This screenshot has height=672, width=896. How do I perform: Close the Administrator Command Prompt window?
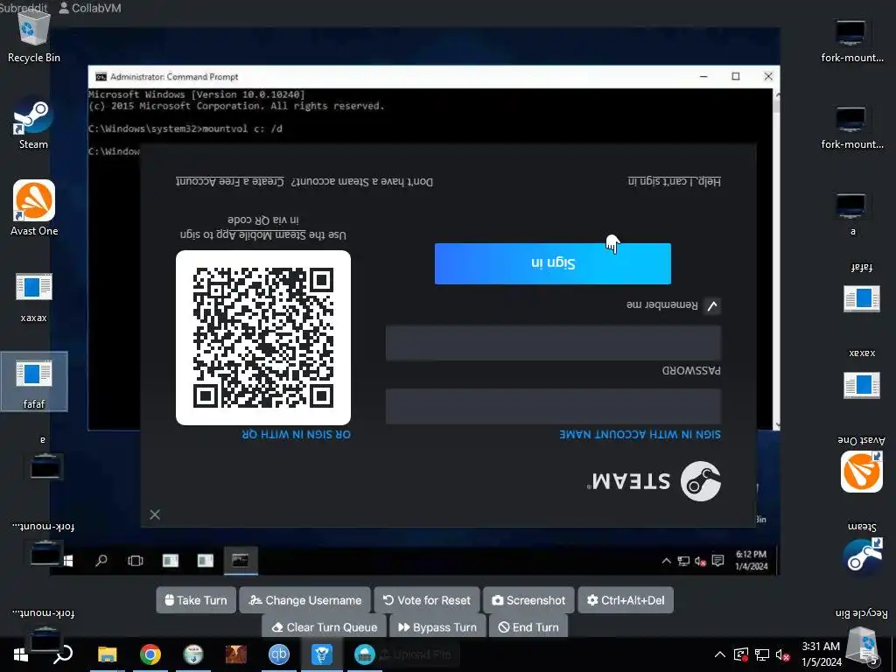768,77
